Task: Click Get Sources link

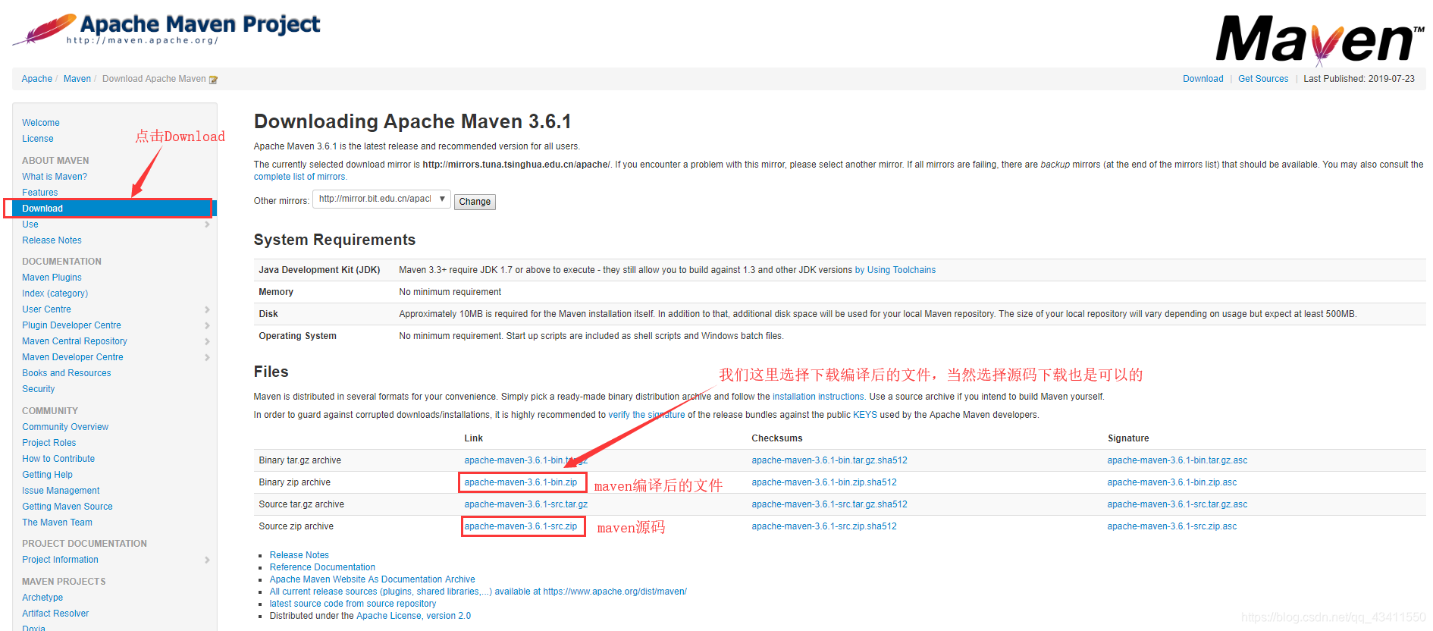Action: (x=1263, y=79)
